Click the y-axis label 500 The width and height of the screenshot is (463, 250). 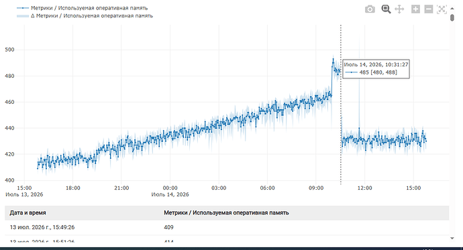click(9, 50)
